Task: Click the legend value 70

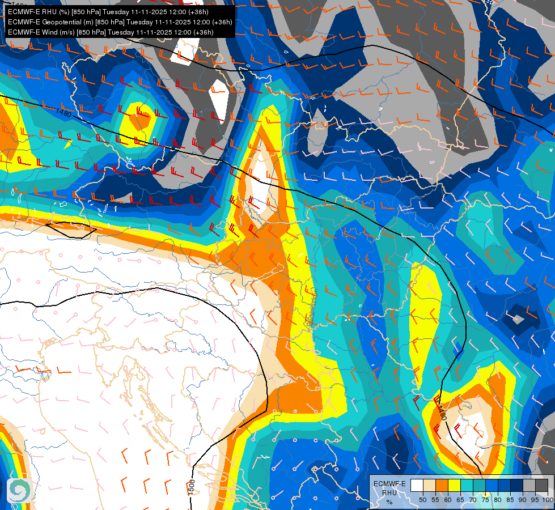Action: (473, 500)
